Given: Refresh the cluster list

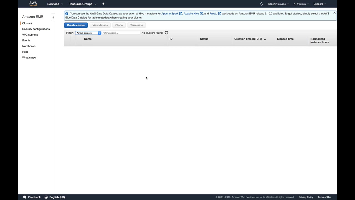Looking at the screenshot, I should click(166, 33).
